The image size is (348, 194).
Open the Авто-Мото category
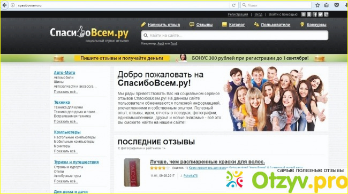(64, 73)
